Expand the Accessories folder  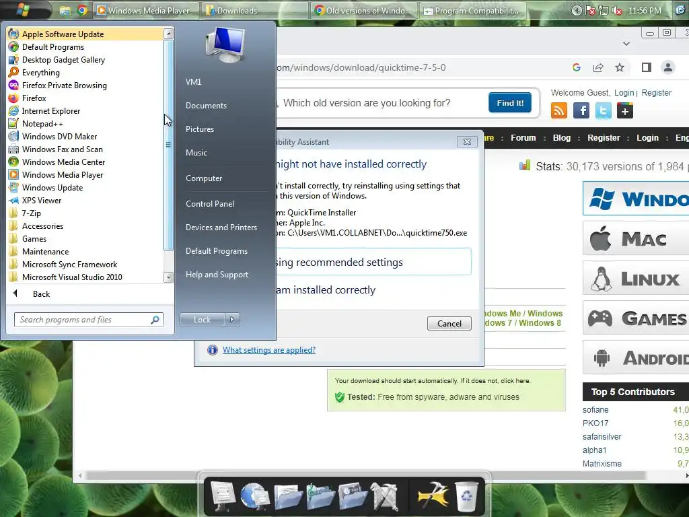(x=85, y=226)
